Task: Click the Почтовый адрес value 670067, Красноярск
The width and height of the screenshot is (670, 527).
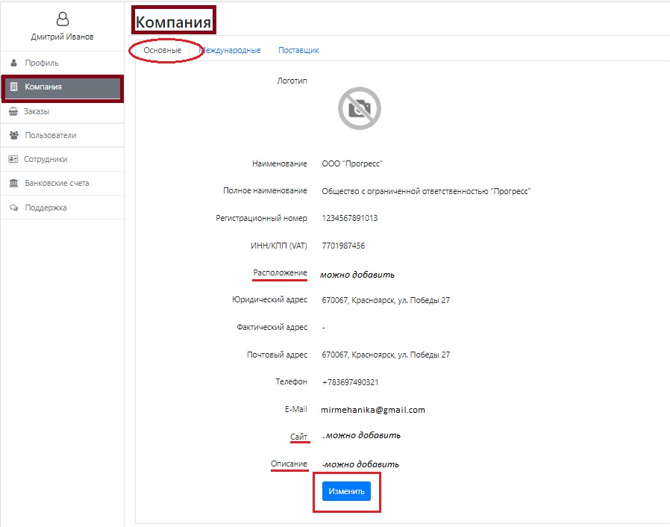Action: click(386, 355)
